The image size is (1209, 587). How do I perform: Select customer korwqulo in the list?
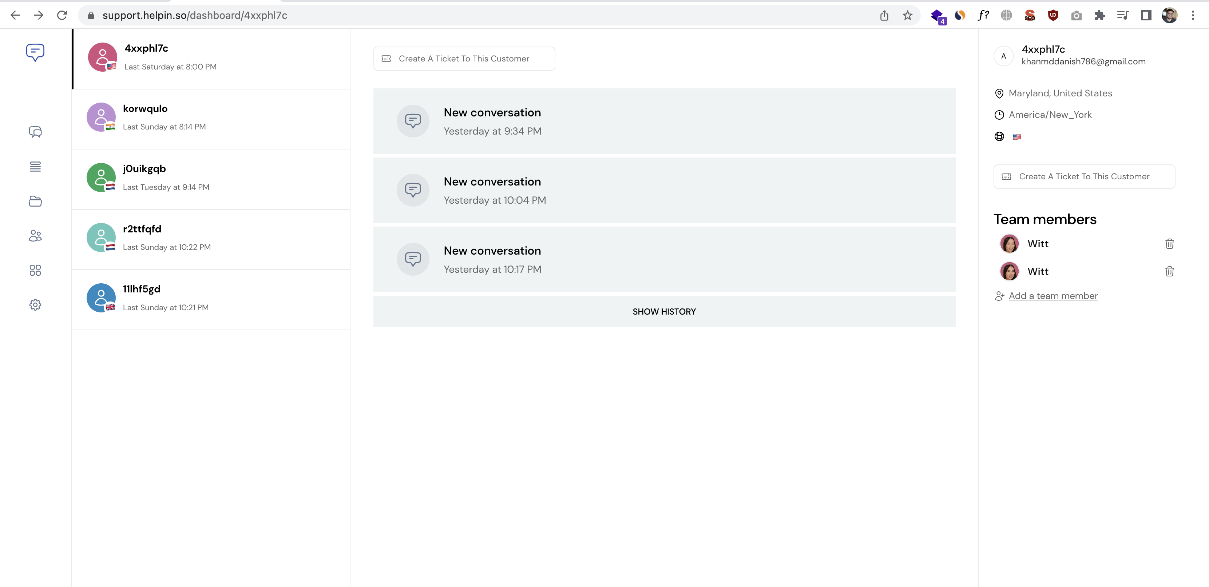(x=211, y=119)
